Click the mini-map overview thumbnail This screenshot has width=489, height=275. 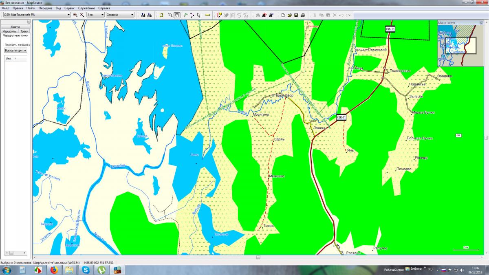pyautogui.click(x=457, y=44)
